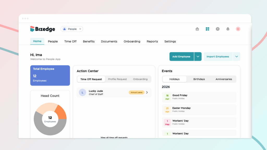Select Onboarding in Action Center

(140, 79)
